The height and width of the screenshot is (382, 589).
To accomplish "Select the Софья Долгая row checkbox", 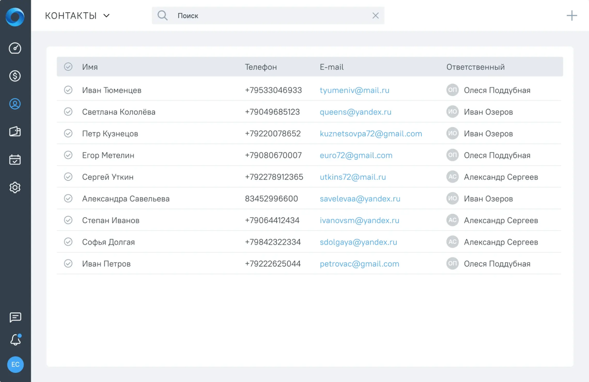I will pyautogui.click(x=68, y=242).
